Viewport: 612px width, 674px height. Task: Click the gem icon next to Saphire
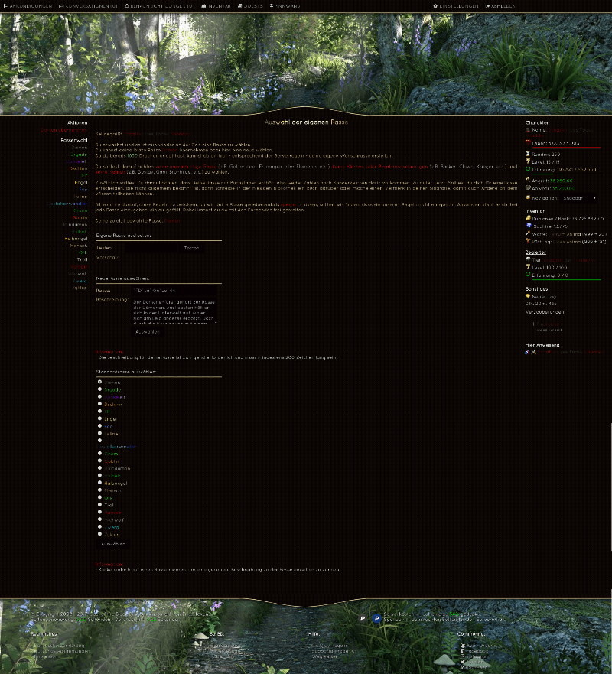pyautogui.click(x=529, y=225)
